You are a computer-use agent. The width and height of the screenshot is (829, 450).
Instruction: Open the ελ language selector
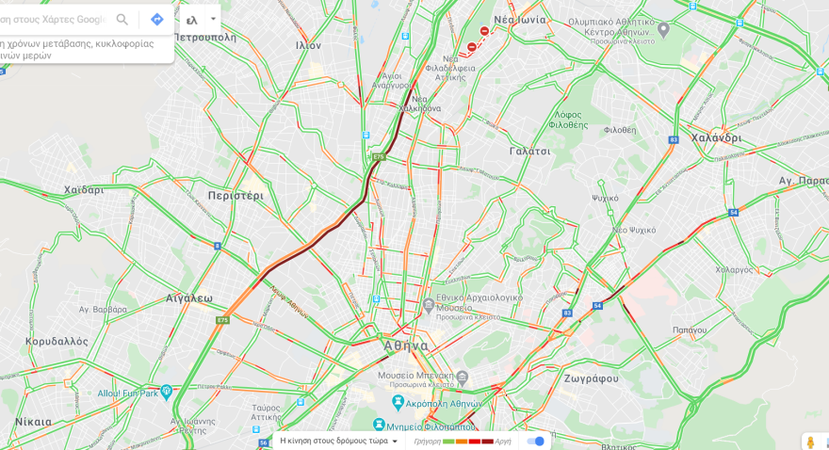[x=192, y=20]
